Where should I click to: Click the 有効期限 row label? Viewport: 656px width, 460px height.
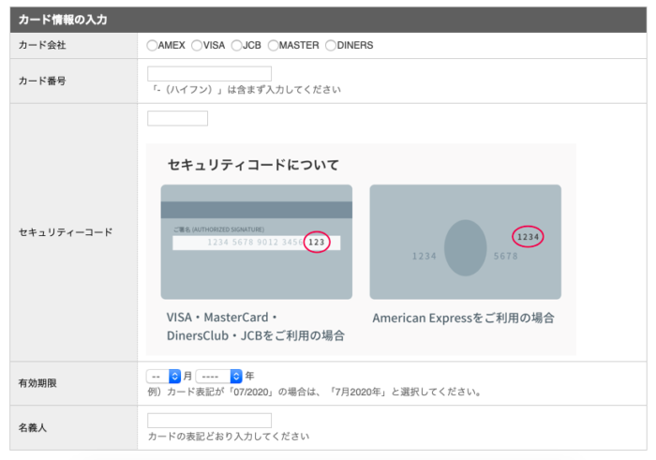click(x=37, y=383)
